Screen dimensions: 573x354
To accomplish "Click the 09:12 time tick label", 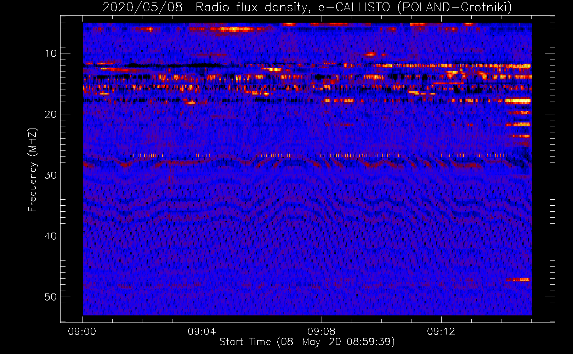I will (441, 332).
